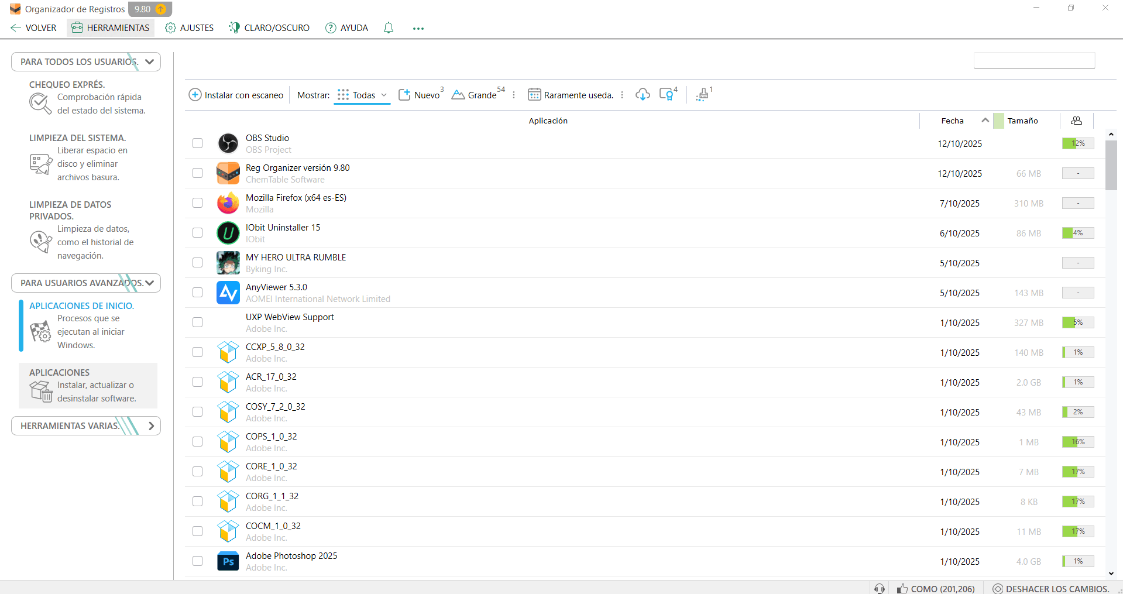The image size is (1123, 594).
Task: Click the search field at top right
Action: (1034, 60)
